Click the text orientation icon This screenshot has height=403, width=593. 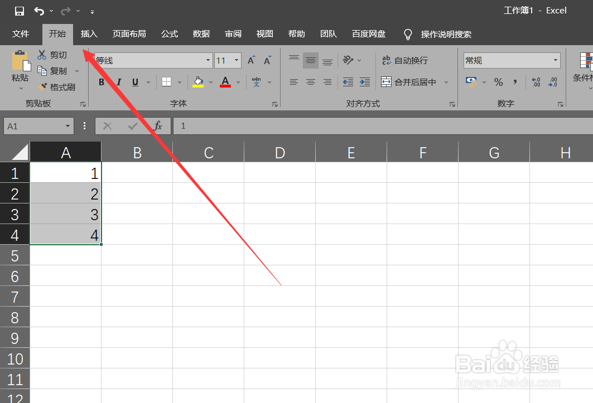pyautogui.click(x=348, y=60)
